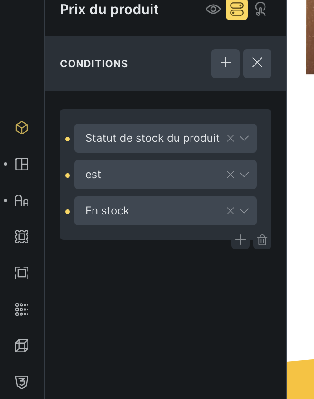The image size is (314, 399).
Task: Open the cube content icon in sidebar
Action: point(22,128)
